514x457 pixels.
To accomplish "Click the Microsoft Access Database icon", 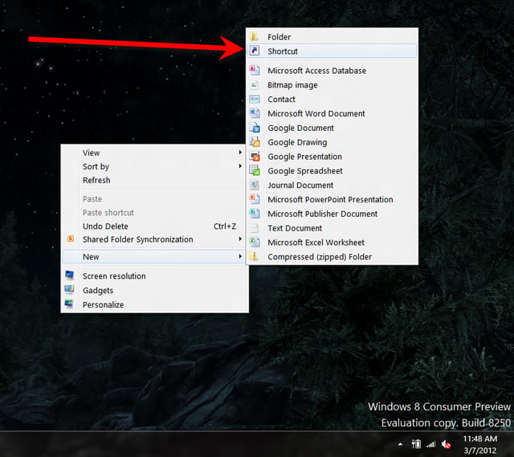I will [255, 70].
